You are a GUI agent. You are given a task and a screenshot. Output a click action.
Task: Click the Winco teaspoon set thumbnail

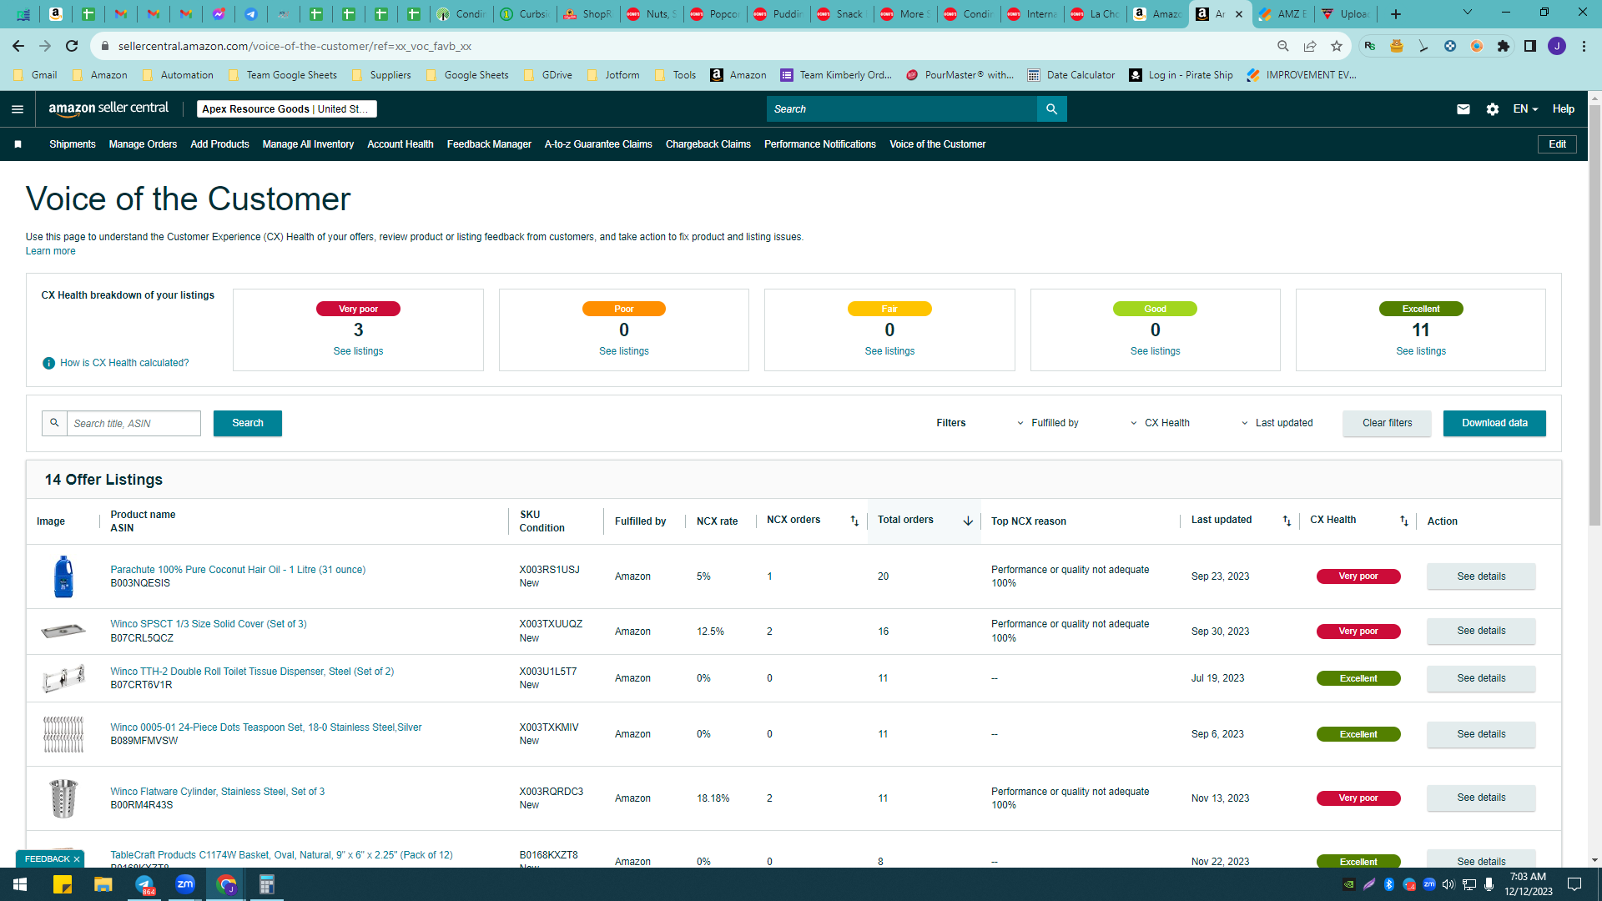63,734
